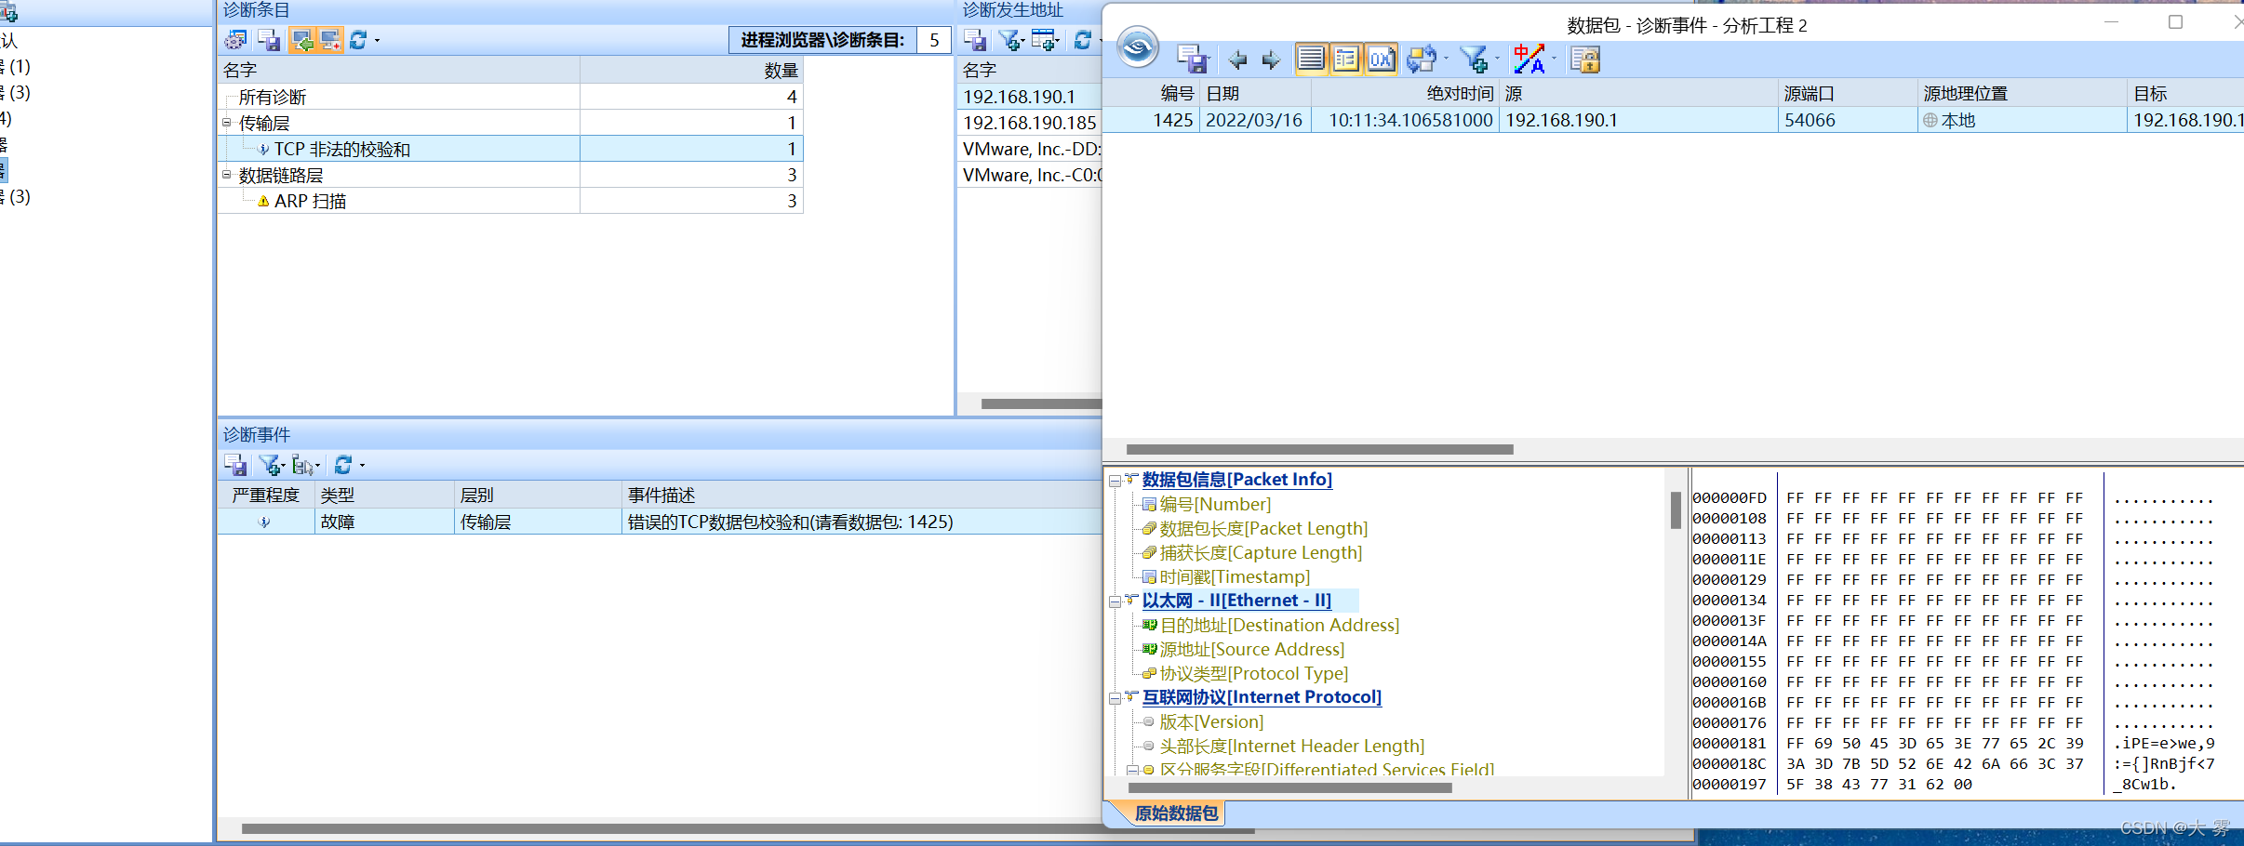Open filter dropdown arrow in packet window
The width and height of the screenshot is (2244, 846).
pyautogui.click(x=1497, y=59)
